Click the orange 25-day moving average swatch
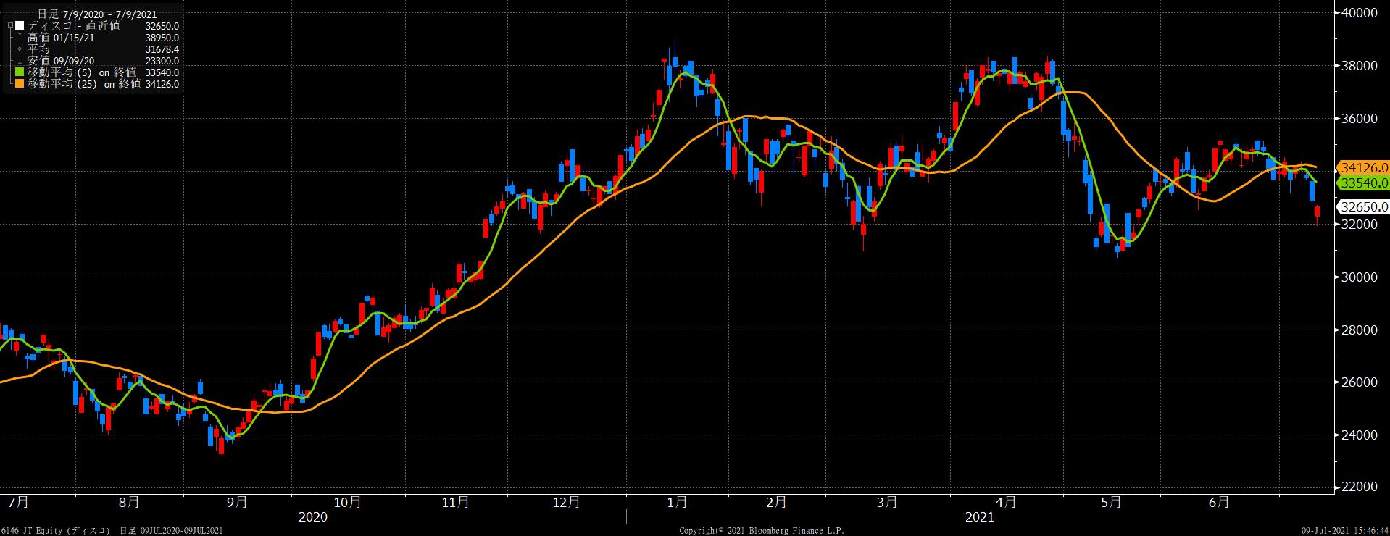The image size is (1390, 536). click(20, 84)
